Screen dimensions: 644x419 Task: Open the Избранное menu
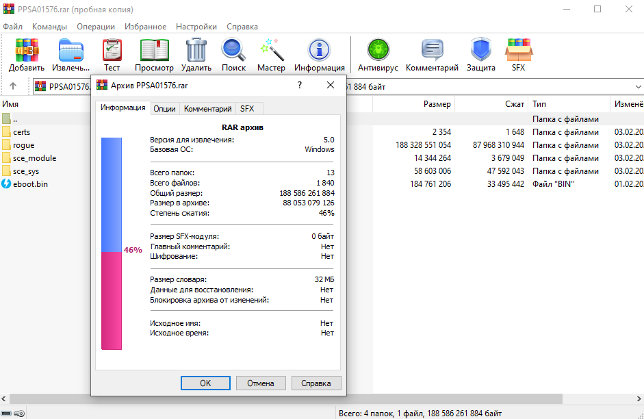(146, 27)
